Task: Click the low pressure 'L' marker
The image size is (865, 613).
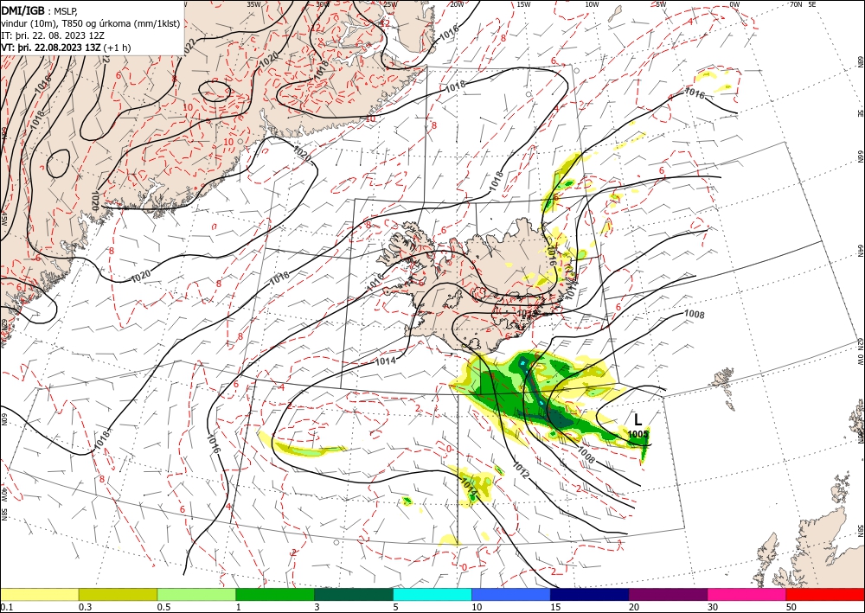Action: point(638,420)
